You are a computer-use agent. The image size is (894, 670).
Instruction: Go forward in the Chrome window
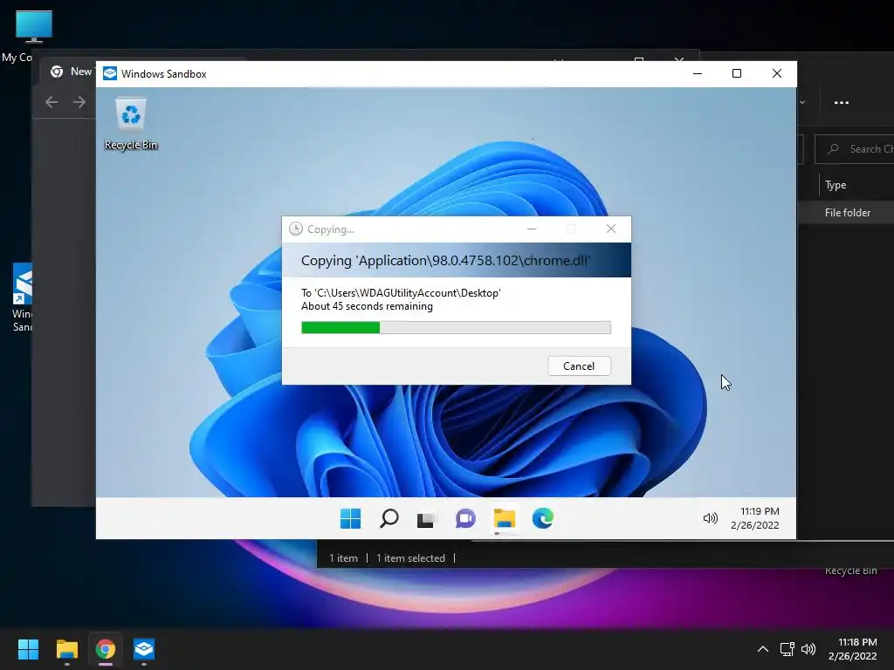point(79,102)
